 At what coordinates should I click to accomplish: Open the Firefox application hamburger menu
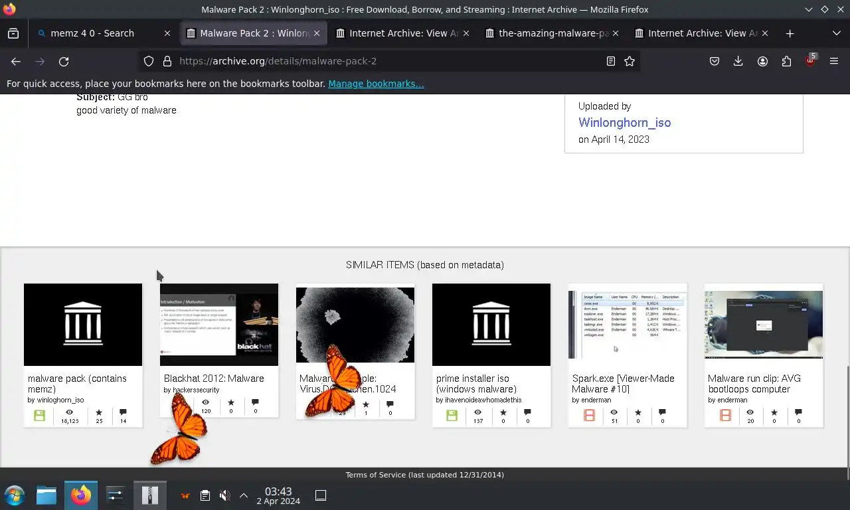(834, 61)
